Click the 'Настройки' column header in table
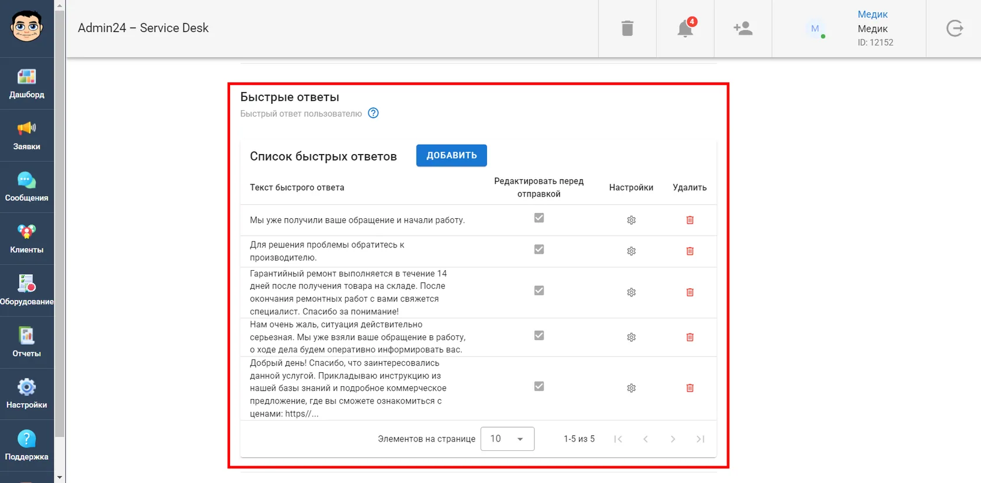The image size is (981, 483). click(x=631, y=187)
